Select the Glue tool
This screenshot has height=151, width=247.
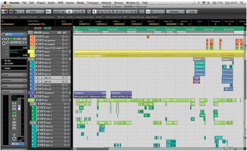106,12
